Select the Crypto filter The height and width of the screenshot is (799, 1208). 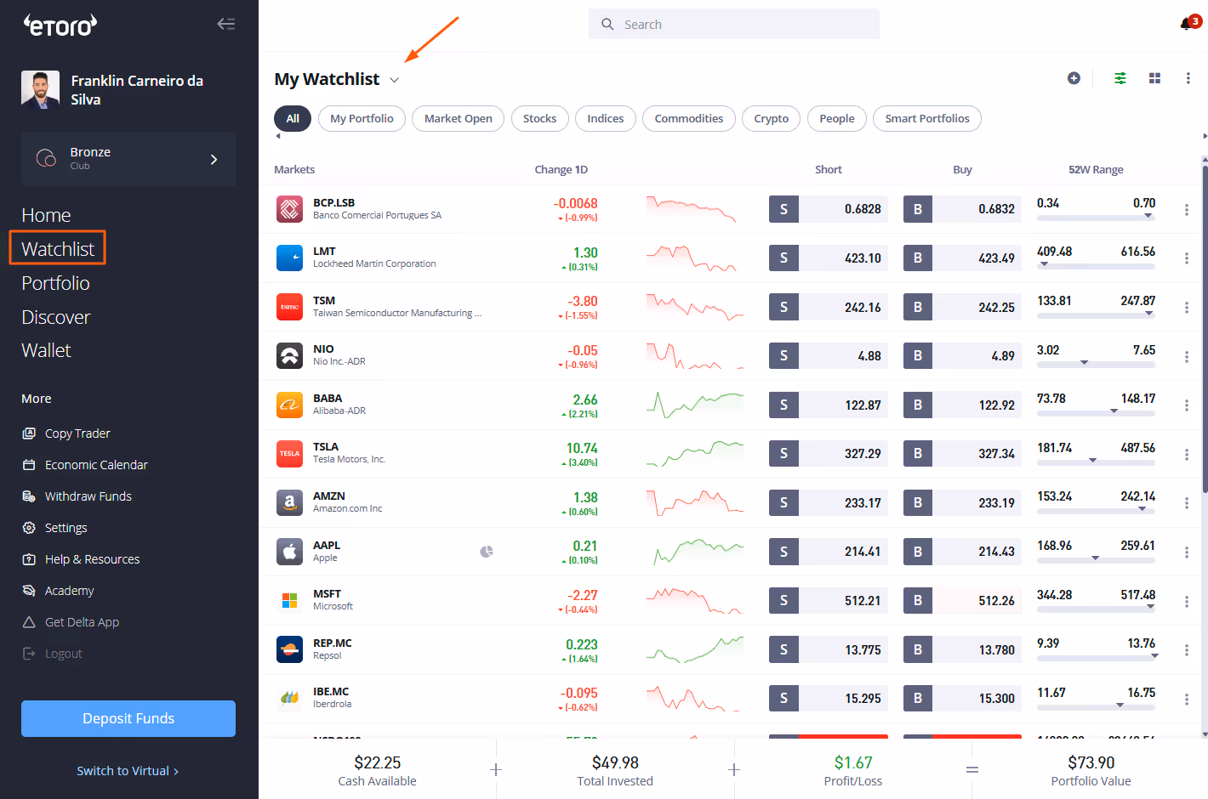pyautogui.click(x=771, y=118)
